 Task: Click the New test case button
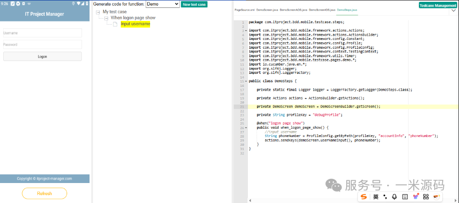[x=194, y=4]
